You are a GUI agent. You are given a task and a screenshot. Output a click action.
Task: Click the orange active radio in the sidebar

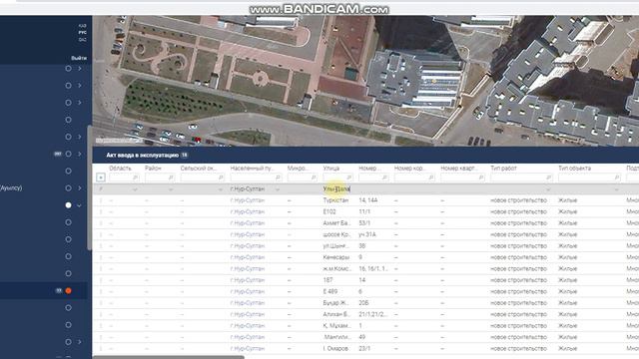69,290
